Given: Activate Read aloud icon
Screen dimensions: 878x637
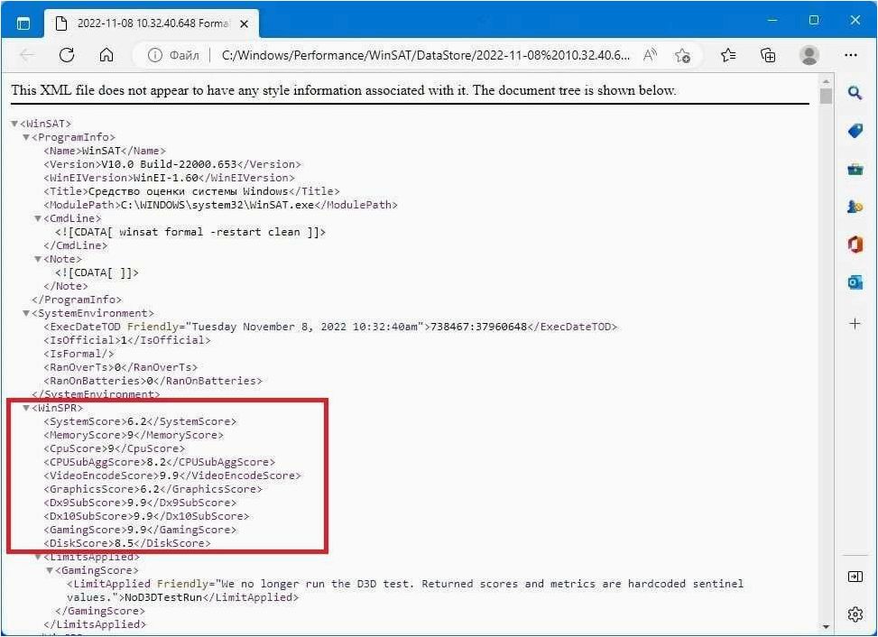Looking at the screenshot, I should [x=650, y=55].
